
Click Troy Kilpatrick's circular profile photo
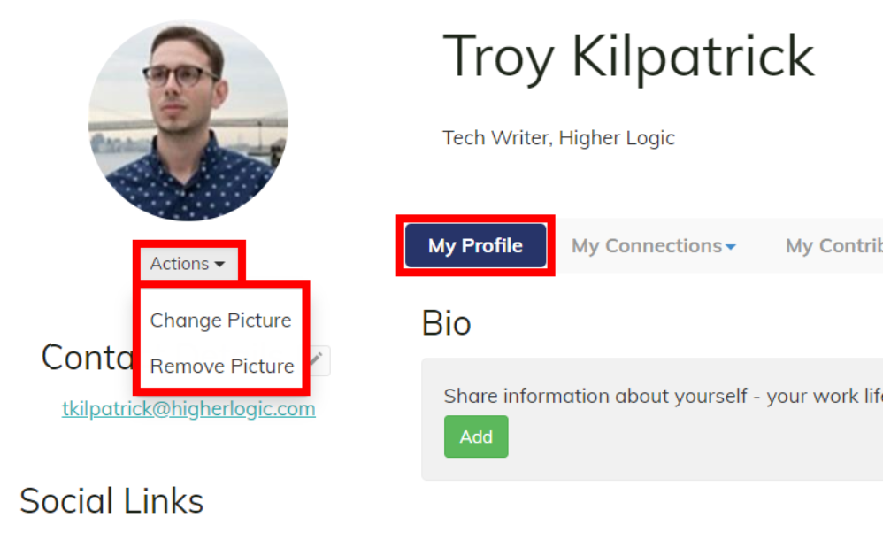tap(188, 120)
